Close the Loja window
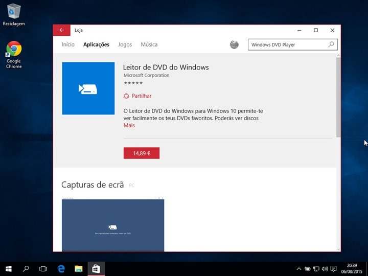This screenshot has width=368, height=276. (x=332, y=30)
